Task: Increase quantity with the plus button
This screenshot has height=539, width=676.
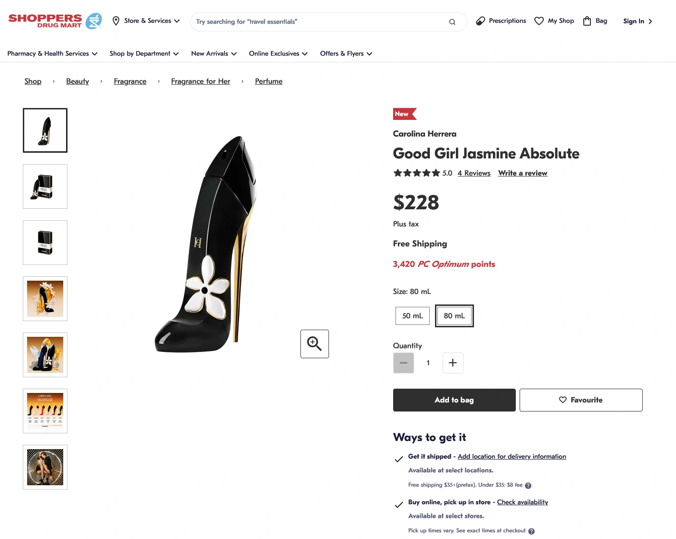Action: pos(453,363)
